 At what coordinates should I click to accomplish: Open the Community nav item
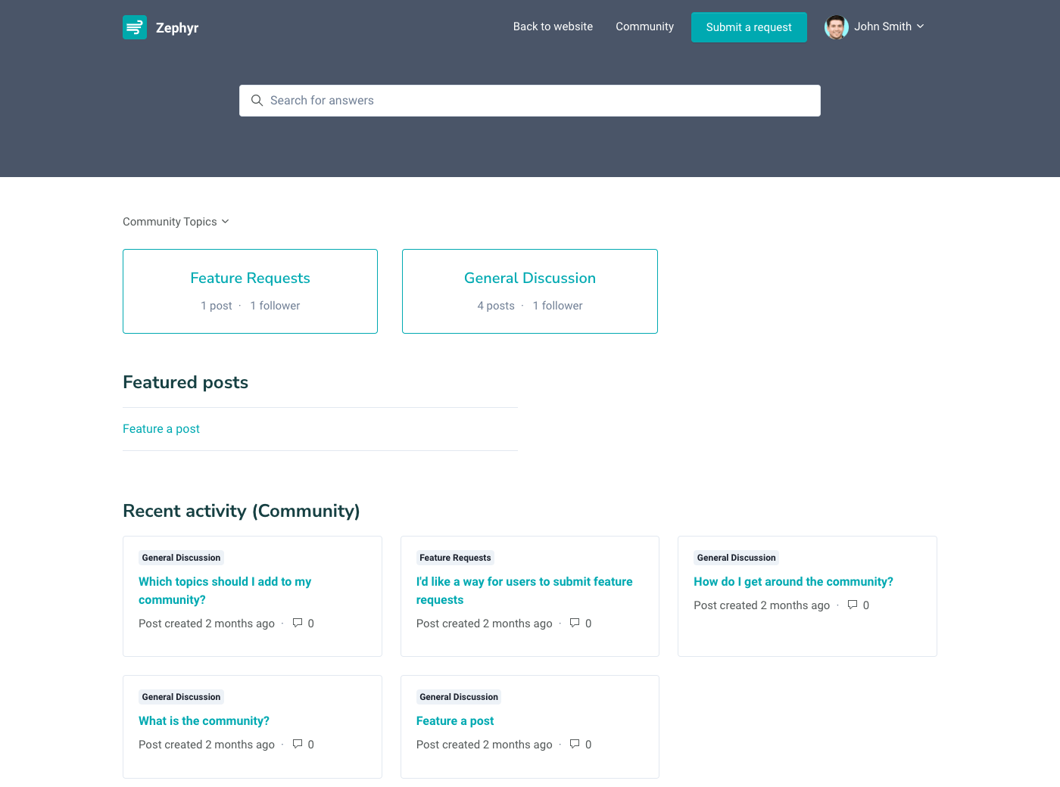644,26
